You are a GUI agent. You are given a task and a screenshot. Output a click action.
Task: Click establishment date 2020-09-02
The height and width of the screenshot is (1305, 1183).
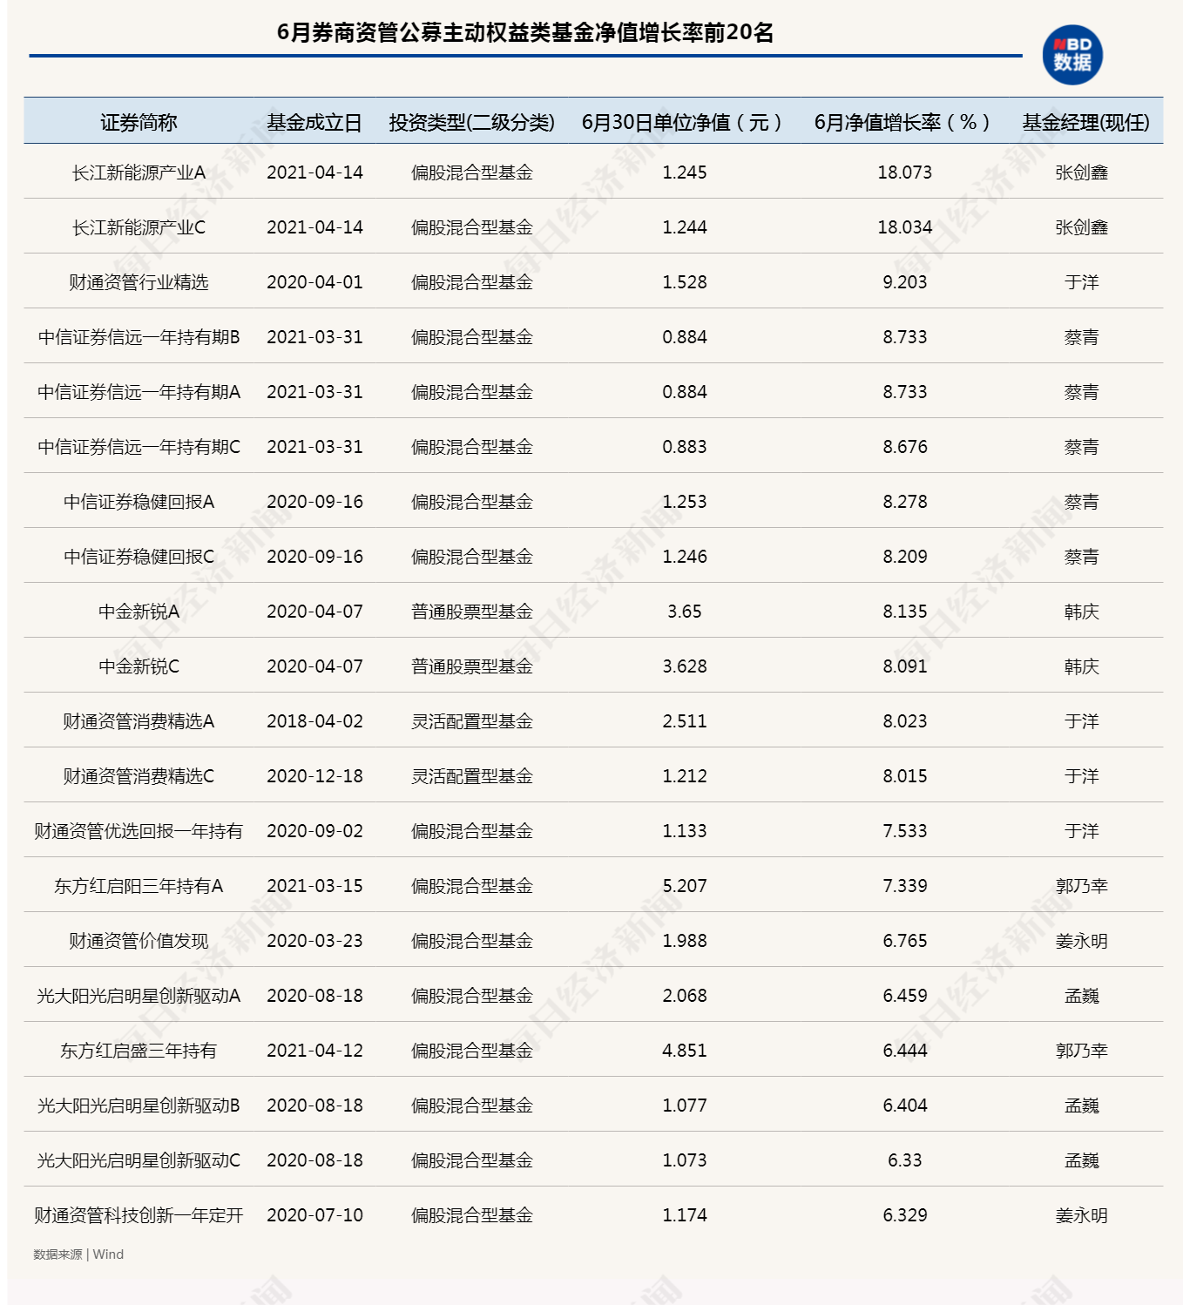click(x=314, y=831)
